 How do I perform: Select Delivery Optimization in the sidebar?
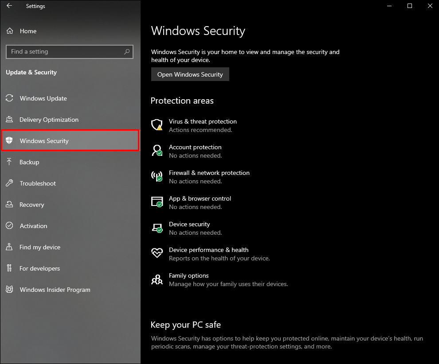pos(49,120)
